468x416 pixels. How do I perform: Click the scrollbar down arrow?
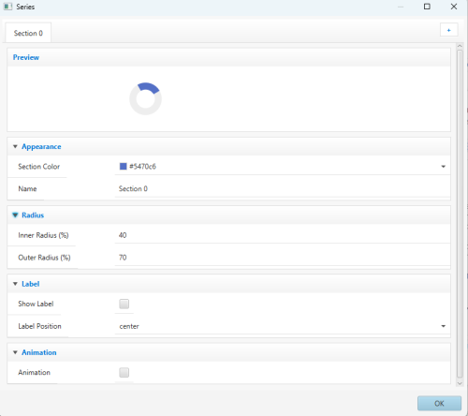460,383
